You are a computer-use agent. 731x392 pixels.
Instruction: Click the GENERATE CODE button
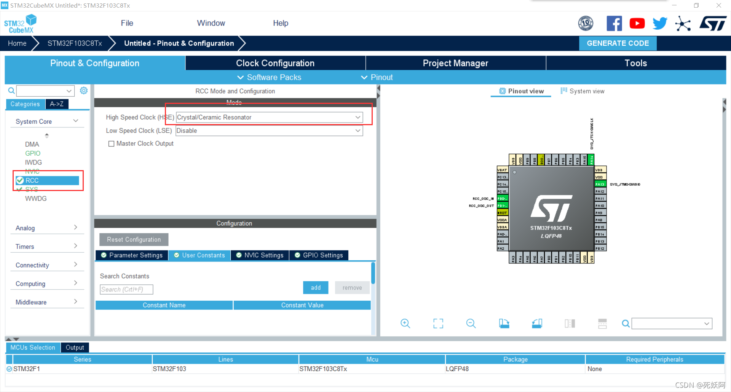pyautogui.click(x=618, y=43)
